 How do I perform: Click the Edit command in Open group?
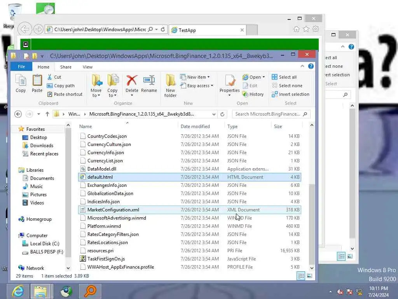[250, 86]
